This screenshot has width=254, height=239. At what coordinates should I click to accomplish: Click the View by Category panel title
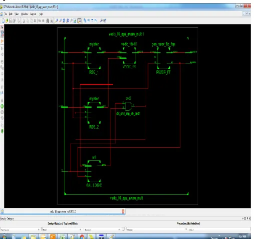[7, 218]
